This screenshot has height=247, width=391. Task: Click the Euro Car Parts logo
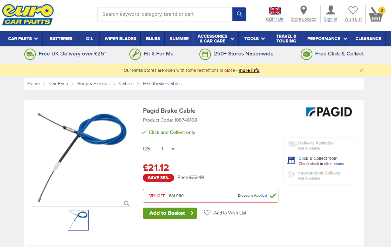(28, 15)
